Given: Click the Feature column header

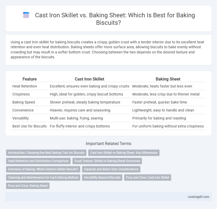Looking at the screenshot, I should click(29, 79).
